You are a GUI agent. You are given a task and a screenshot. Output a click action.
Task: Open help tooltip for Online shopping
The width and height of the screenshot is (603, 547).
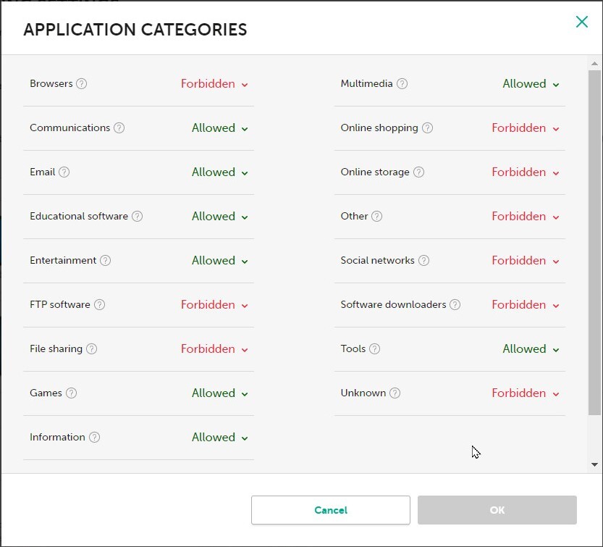428,128
